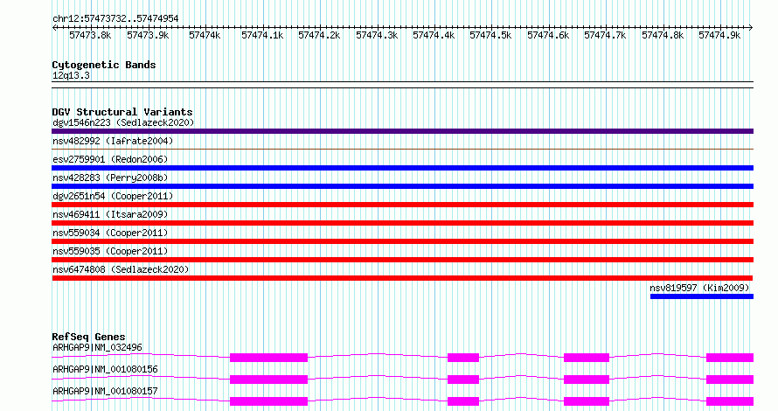
Task: Click the dgv2651n54 (Cooper2011) label
Action: click(113, 197)
